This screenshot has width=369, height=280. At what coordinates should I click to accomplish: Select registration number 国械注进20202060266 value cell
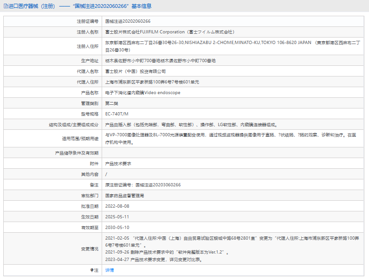(128, 21)
